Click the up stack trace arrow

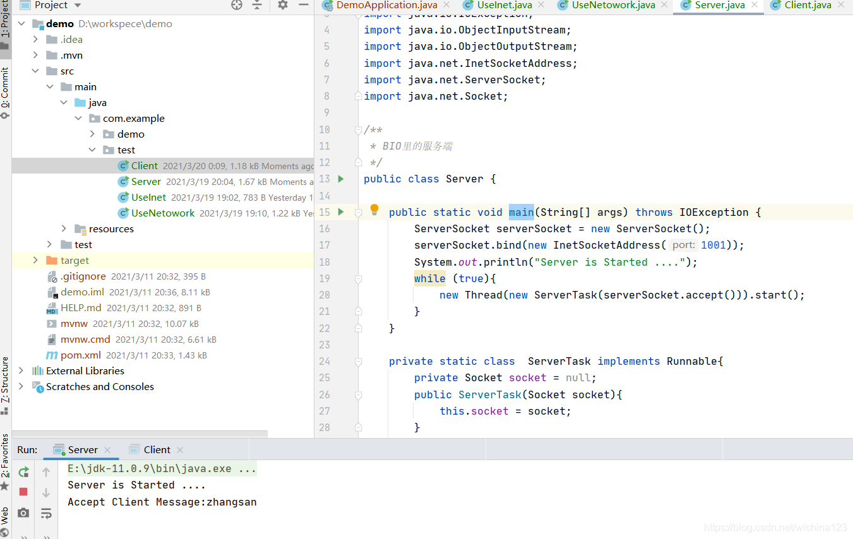click(x=46, y=472)
